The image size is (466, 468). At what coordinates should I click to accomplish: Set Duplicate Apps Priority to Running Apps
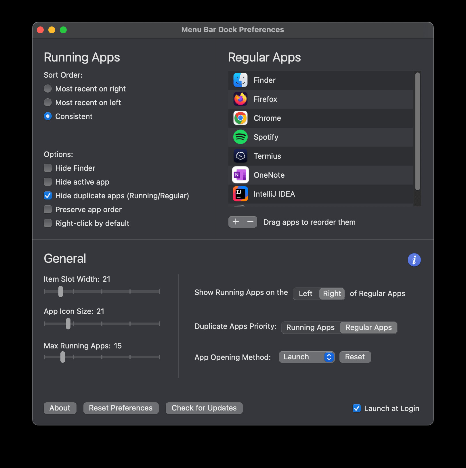pos(310,327)
